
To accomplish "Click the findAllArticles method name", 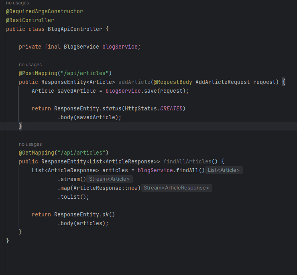I will click(x=187, y=161).
